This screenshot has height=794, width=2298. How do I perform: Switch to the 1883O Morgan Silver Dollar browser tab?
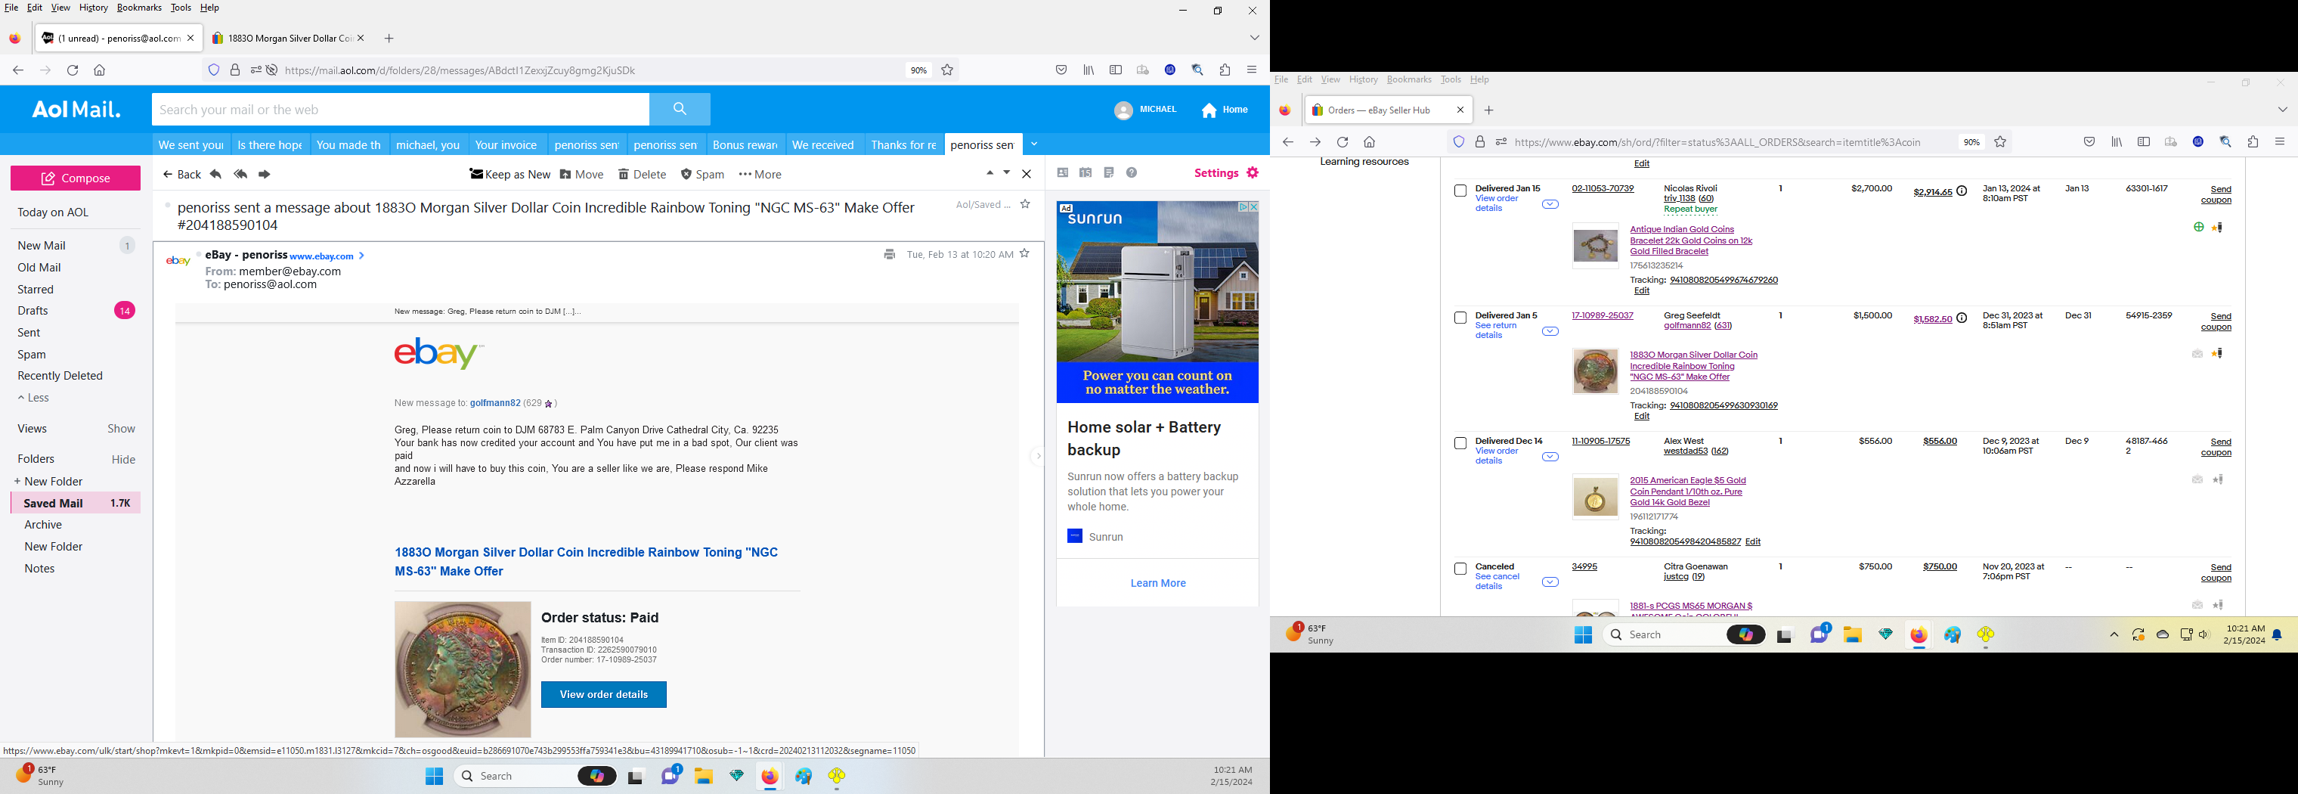point(287,39)
